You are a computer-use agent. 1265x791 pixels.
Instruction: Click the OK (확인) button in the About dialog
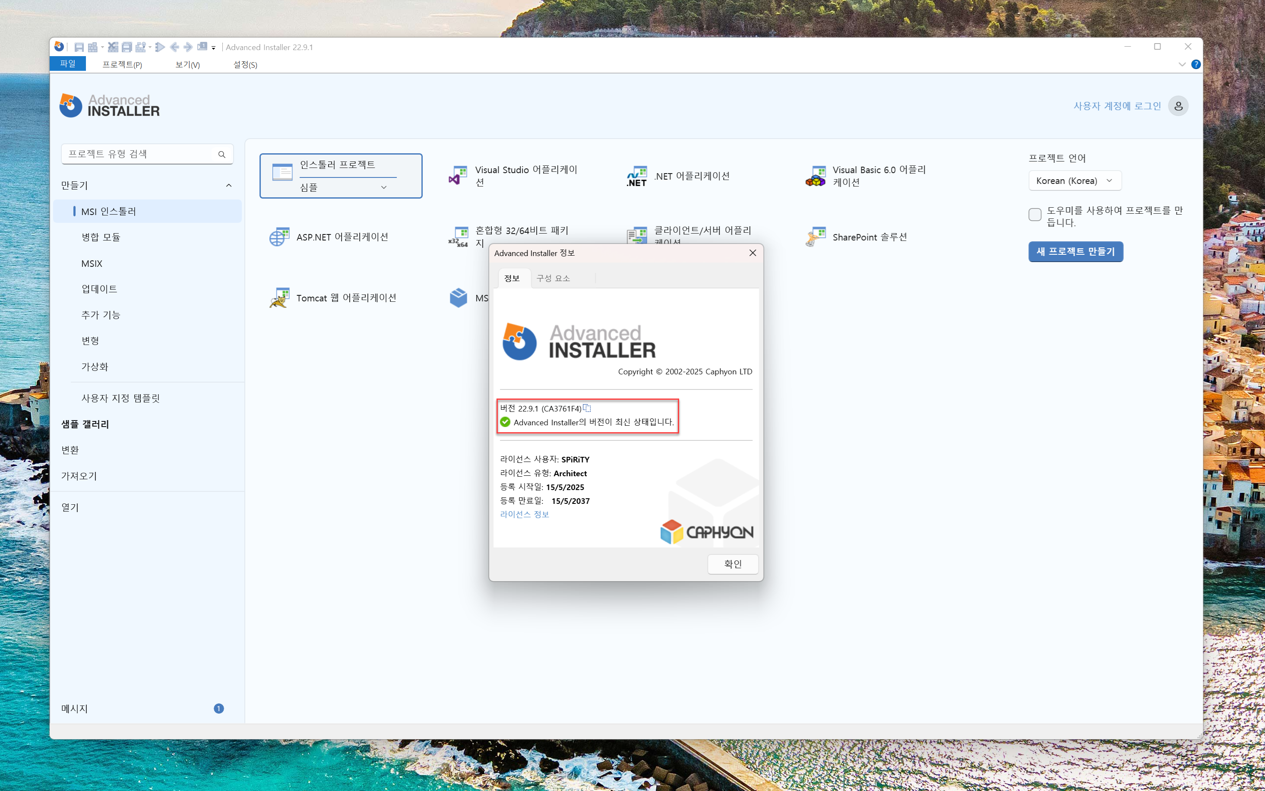click(x=732, y=564)
